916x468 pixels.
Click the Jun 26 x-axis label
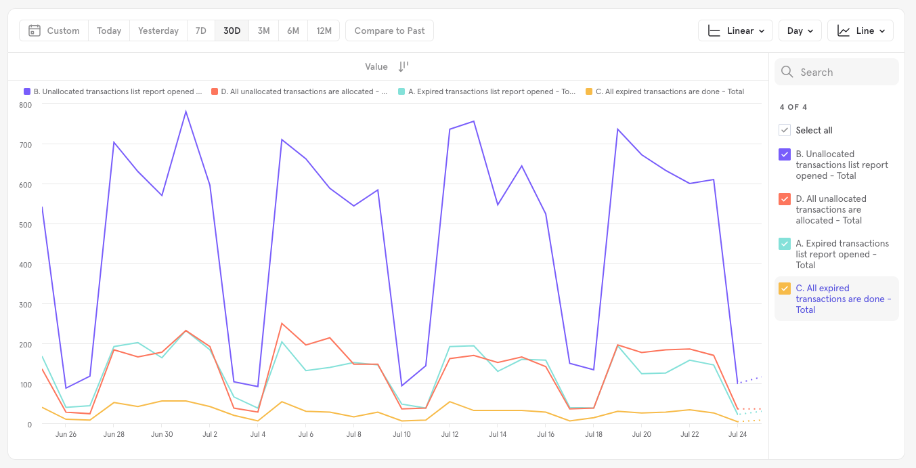tap(66, 435)
